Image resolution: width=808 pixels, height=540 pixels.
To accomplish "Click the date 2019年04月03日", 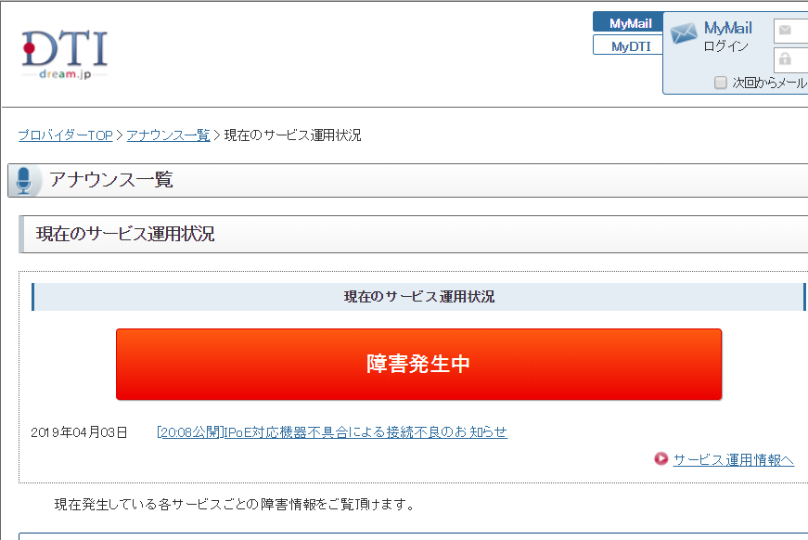I will click(79, 432).
